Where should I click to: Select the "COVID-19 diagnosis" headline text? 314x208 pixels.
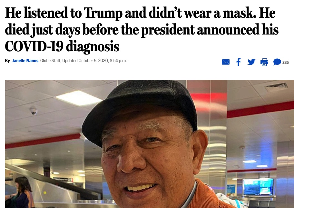pyautogui.click(x=62, y=46)
